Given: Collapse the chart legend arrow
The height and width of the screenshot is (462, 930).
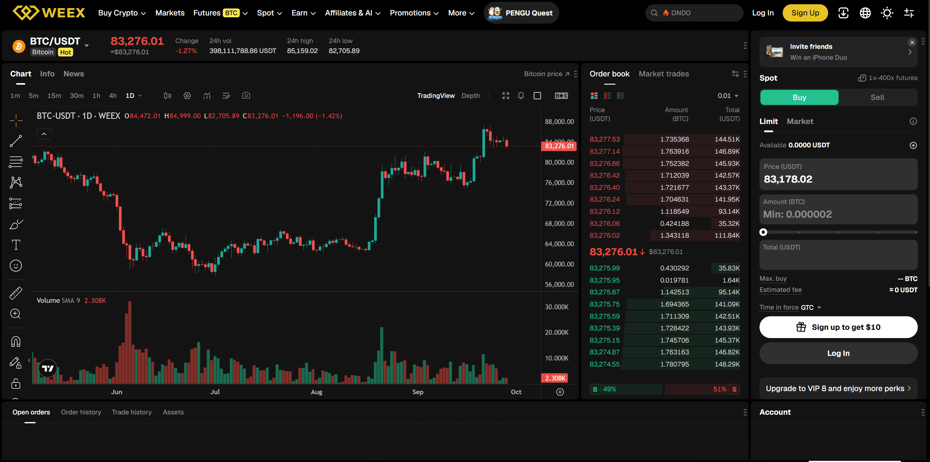Looking at the screenshot, I should 44,134.
